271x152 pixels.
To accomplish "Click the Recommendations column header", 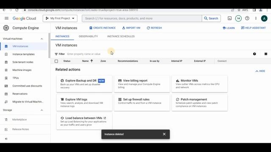I will (x=128, y=61).
